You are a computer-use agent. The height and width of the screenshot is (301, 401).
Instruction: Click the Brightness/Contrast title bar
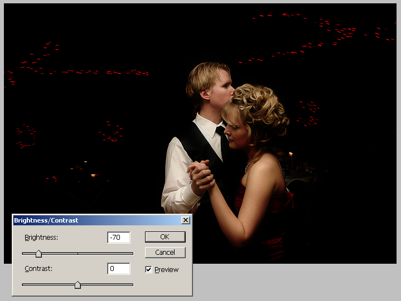102,220
